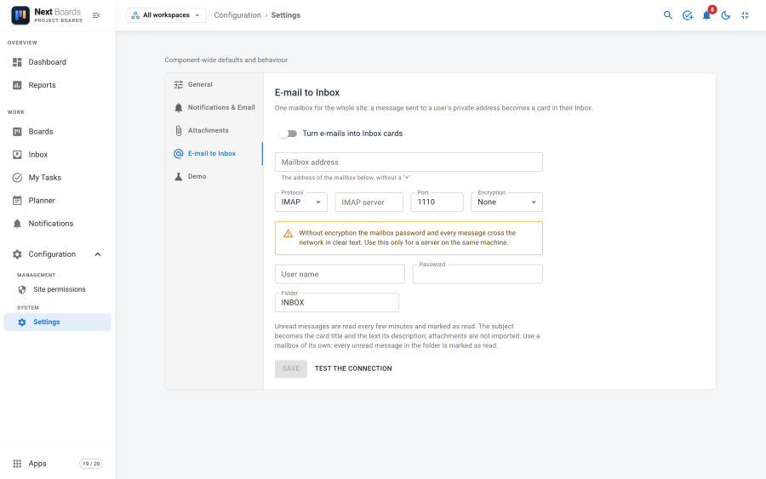
Task: Open the Demo settings tab
Action: (x=214, y=176)
